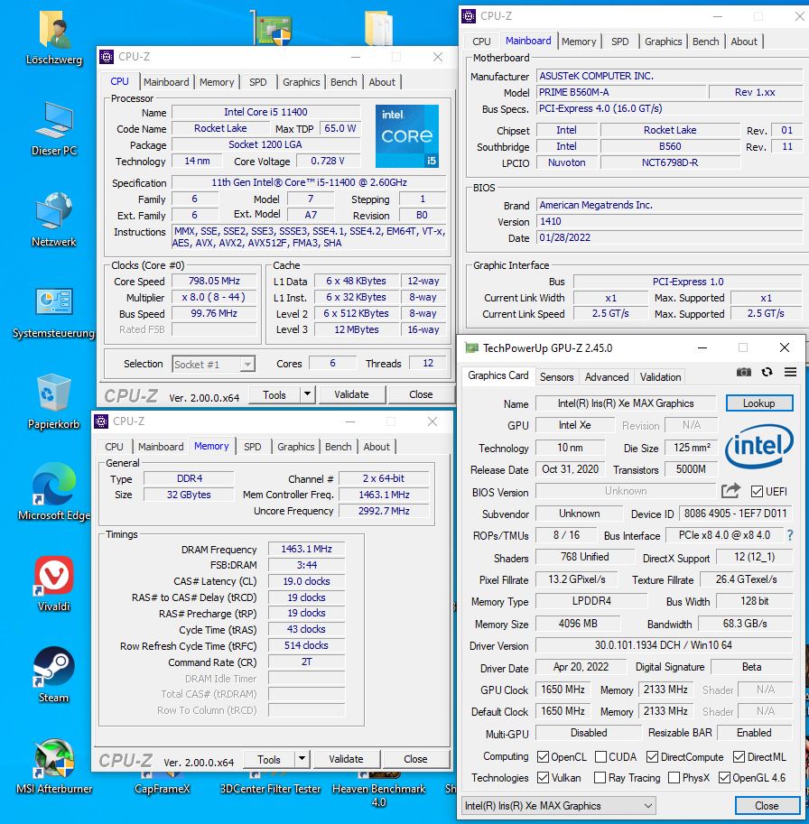This screenshot has width=809, height=824.
Task: Expand the Tools dropdown arrow in CPU window
Action: tap(308, 394)
